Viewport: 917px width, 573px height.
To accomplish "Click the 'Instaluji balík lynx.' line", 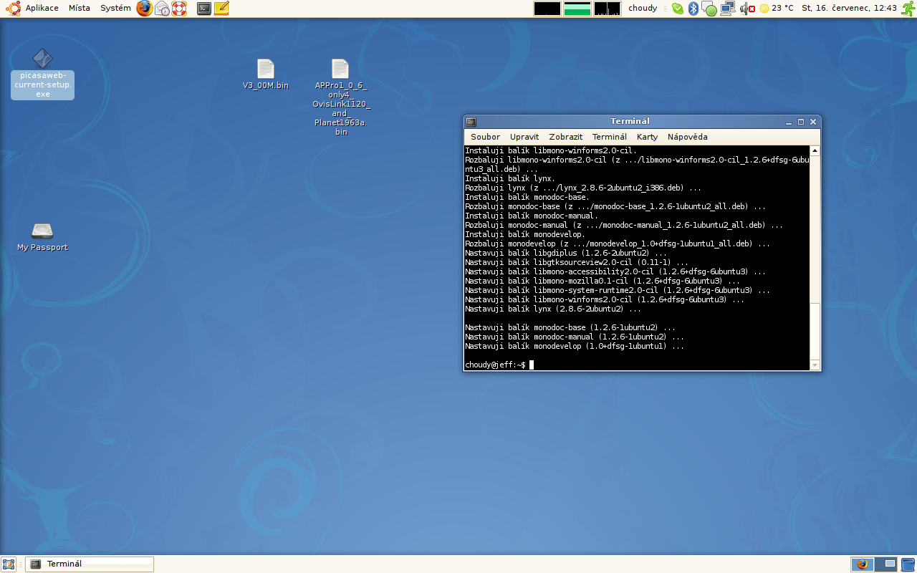I will coord(510,179).
